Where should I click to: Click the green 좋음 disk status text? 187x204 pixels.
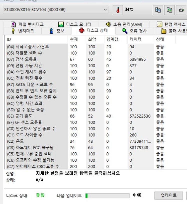40,195
